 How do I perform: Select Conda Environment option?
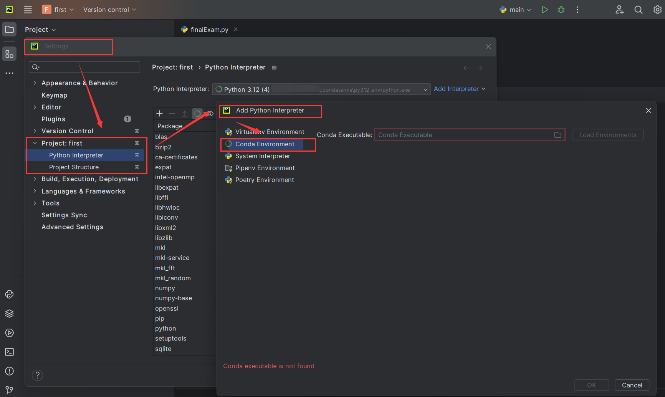[265, 144]
